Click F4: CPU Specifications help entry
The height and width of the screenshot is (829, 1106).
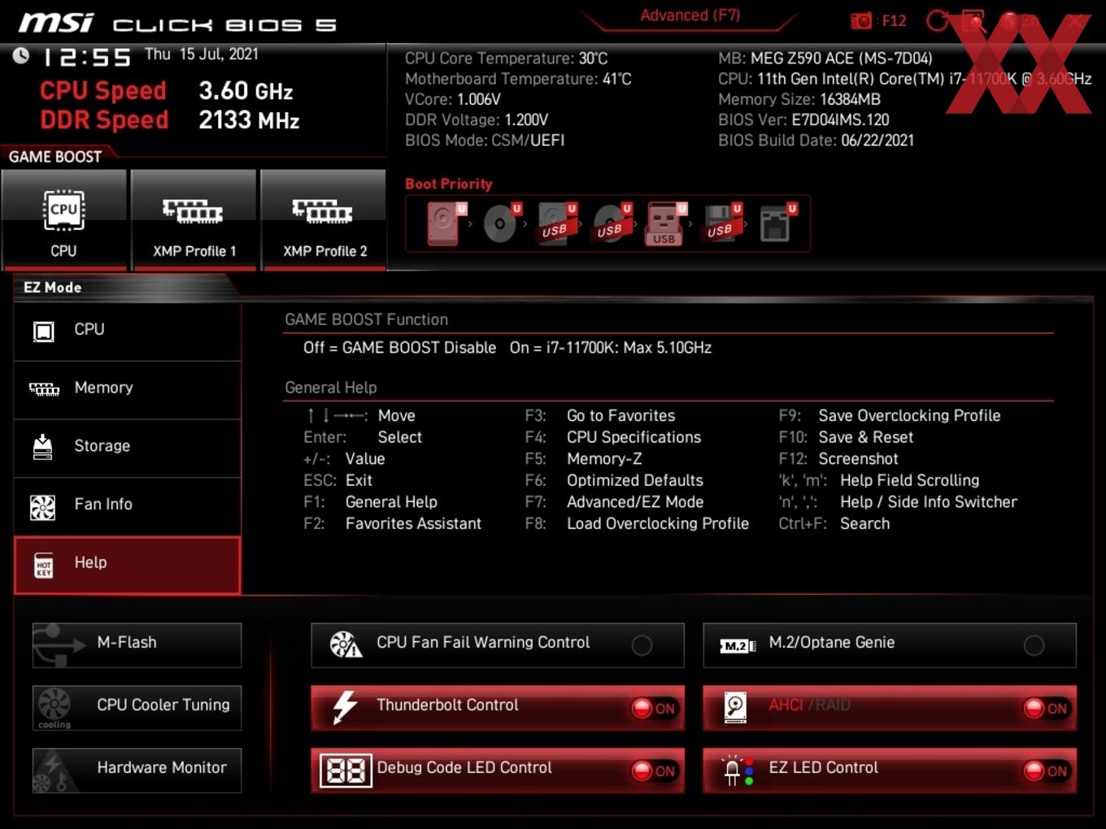coord(612,437)
